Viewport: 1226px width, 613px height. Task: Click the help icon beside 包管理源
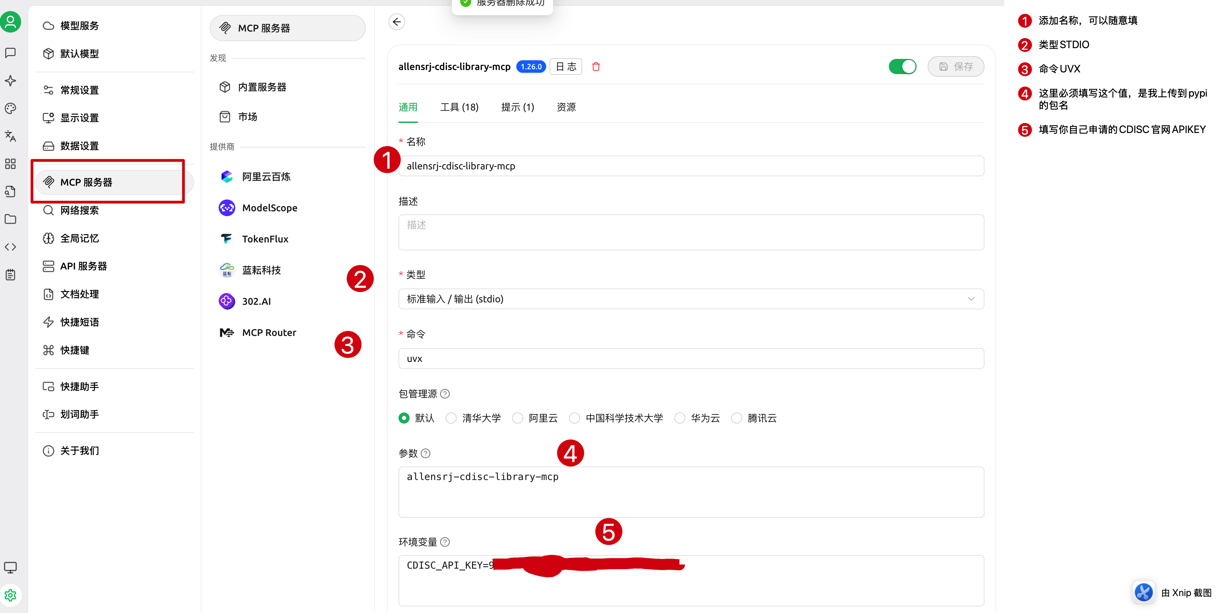click(445, 394)
